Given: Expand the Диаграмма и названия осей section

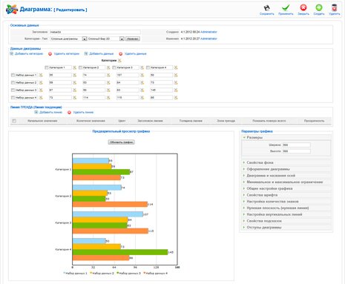Looking at the screenshot, I should (286, 176).
